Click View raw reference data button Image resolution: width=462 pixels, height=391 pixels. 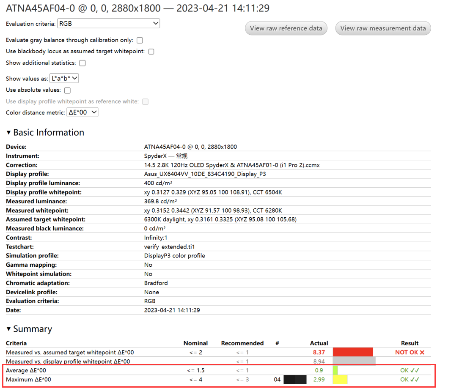coord(286,28)
